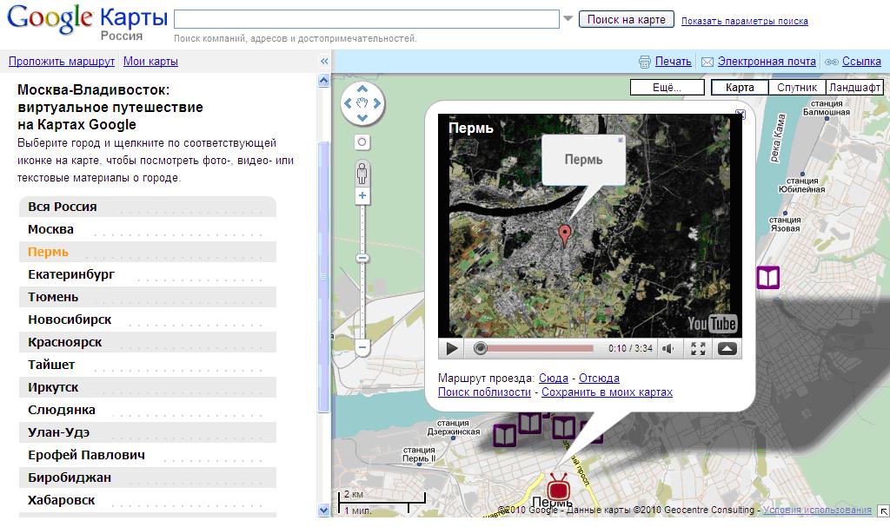Click the Street View pegman icon

[x=362, y=173]
